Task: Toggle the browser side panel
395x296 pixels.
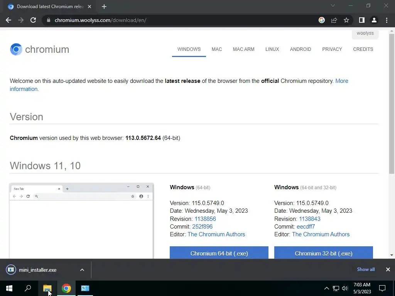Action: (x=362, y=20)
